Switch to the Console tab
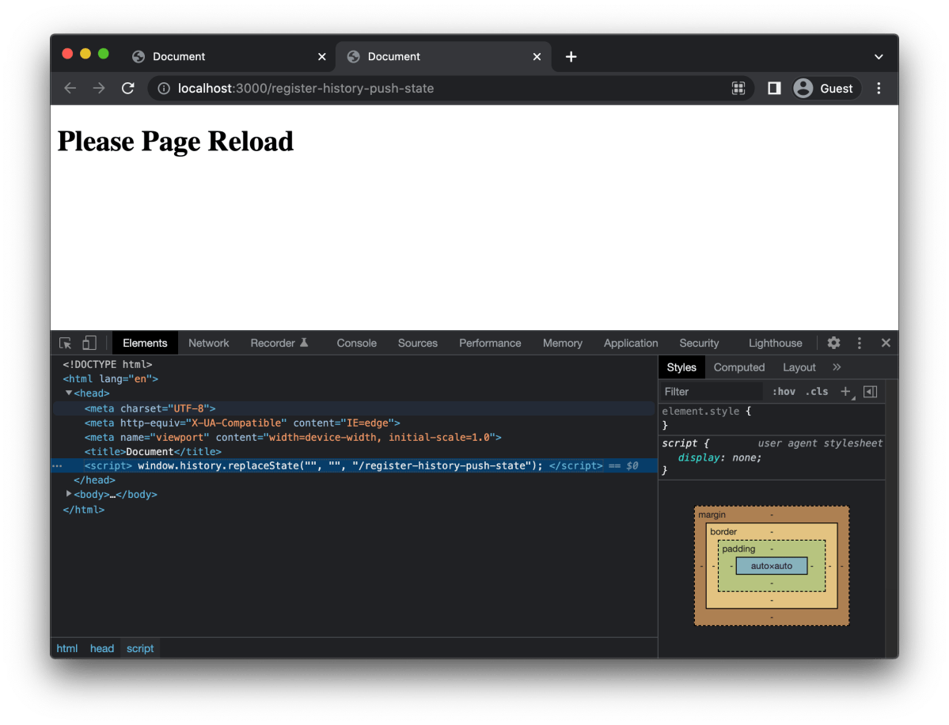 pos(356,344)
